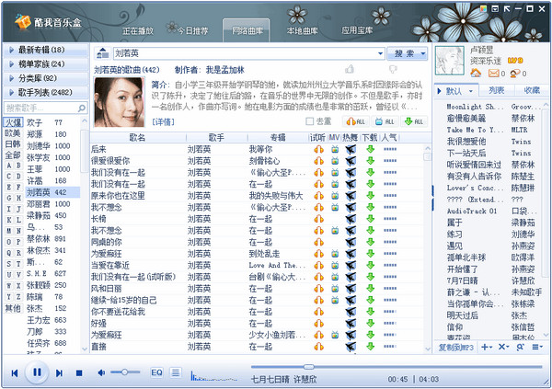Click the search magnifier in singer search

[82, 109]
